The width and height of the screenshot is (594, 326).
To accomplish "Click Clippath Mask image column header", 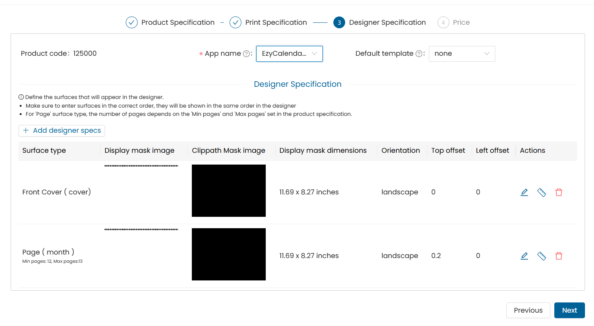I will [228, 150].
